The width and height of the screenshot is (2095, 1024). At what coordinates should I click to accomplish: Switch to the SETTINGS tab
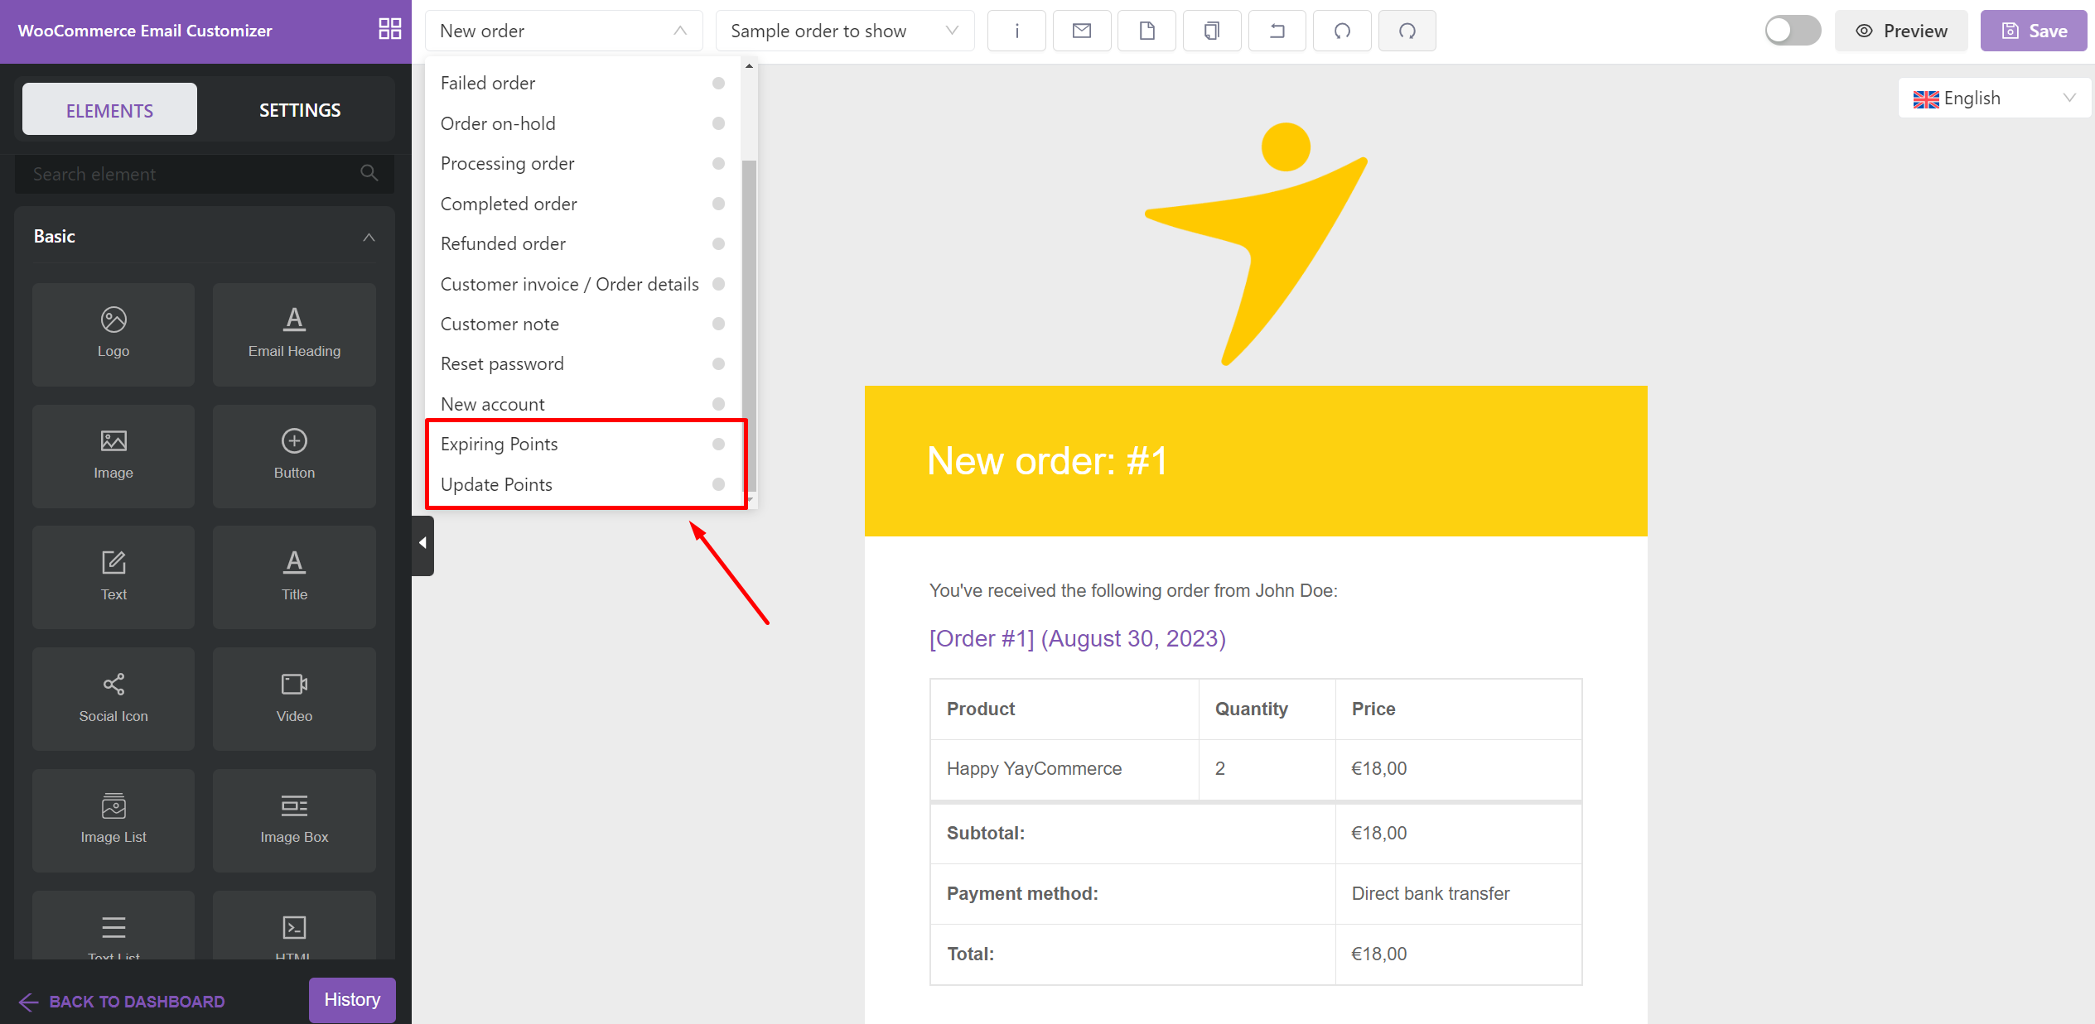coord(299,110)
